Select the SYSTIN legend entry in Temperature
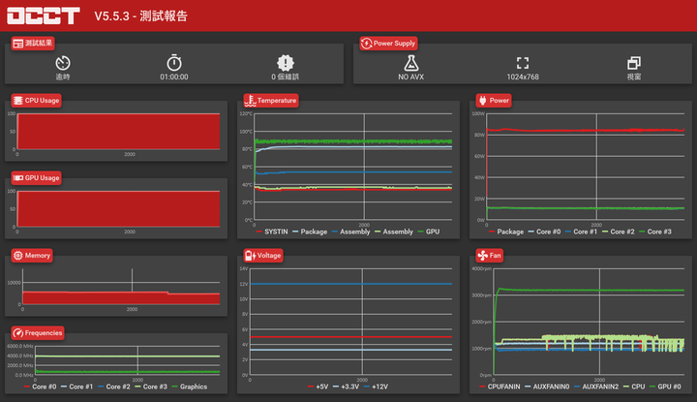This screenshot has width=697, height=402. [272, 232]
